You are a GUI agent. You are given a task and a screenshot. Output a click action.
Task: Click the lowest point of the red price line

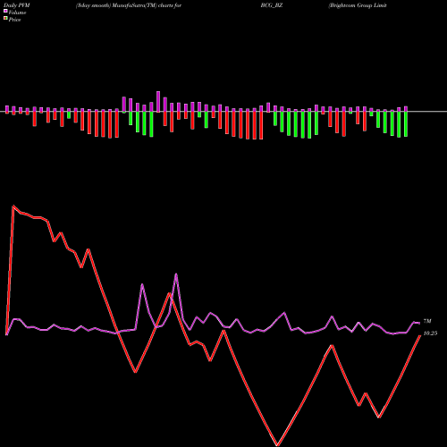tap(277, 445)
